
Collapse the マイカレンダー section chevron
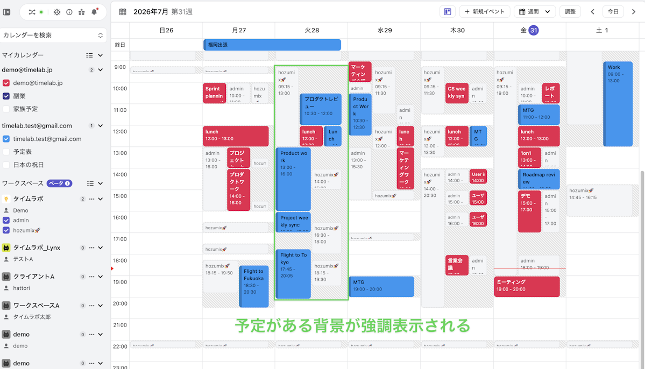pyautogui.click(x=101, y=55)
